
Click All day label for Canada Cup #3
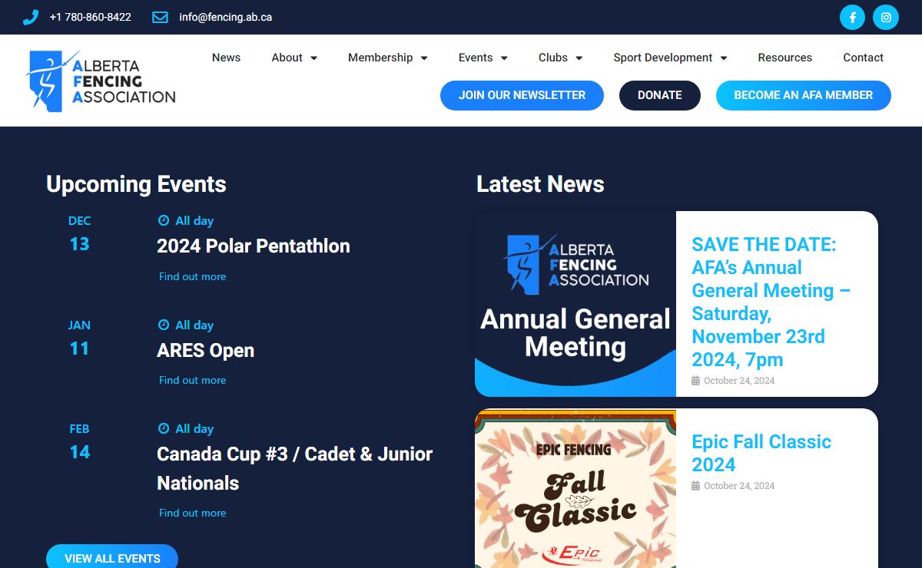click(x=194, y=428)
